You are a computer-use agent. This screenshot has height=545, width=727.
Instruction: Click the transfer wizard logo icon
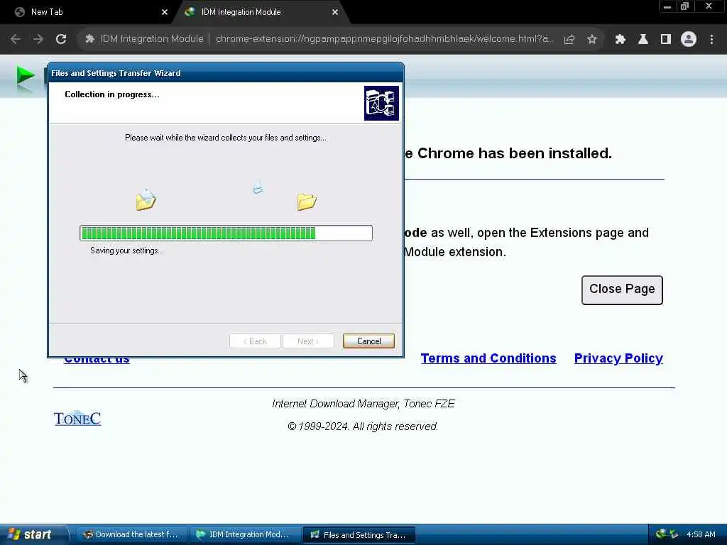coord(381,103)
